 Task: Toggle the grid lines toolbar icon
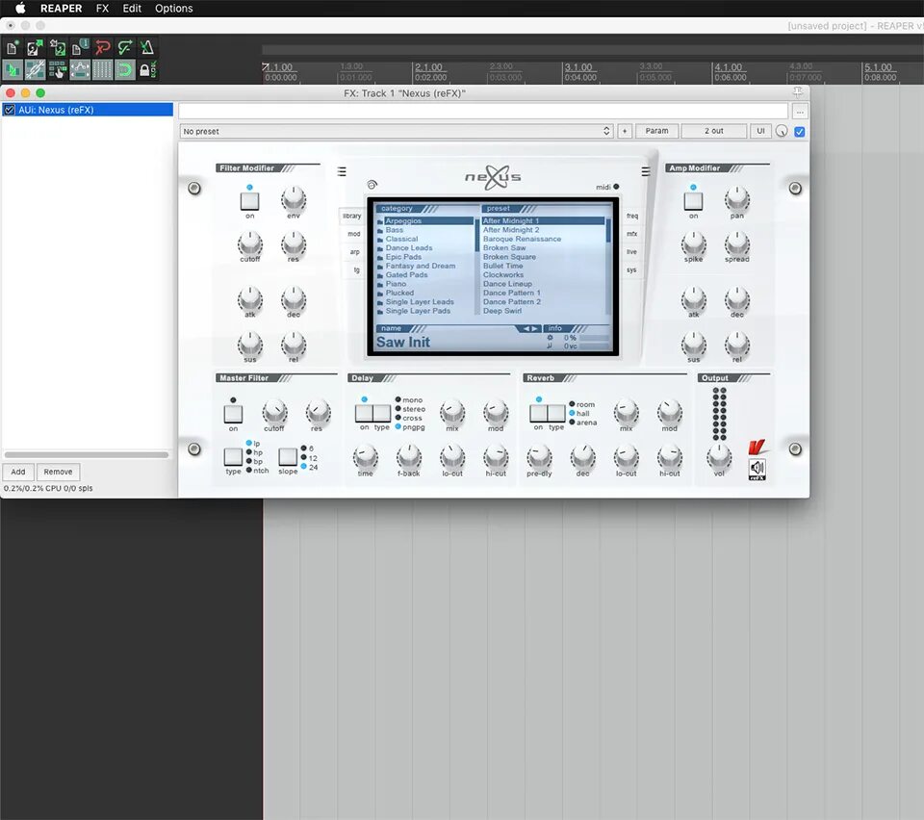click(x=102, y=70)
